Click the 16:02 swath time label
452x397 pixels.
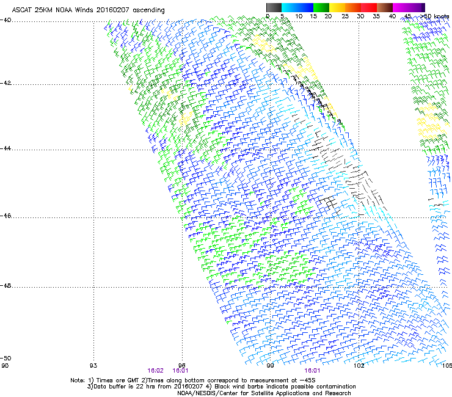click(155, 371)
